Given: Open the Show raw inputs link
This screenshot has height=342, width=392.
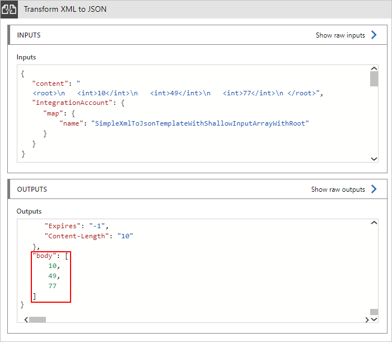Looking at the screenshot, I should tap(340, 35).
